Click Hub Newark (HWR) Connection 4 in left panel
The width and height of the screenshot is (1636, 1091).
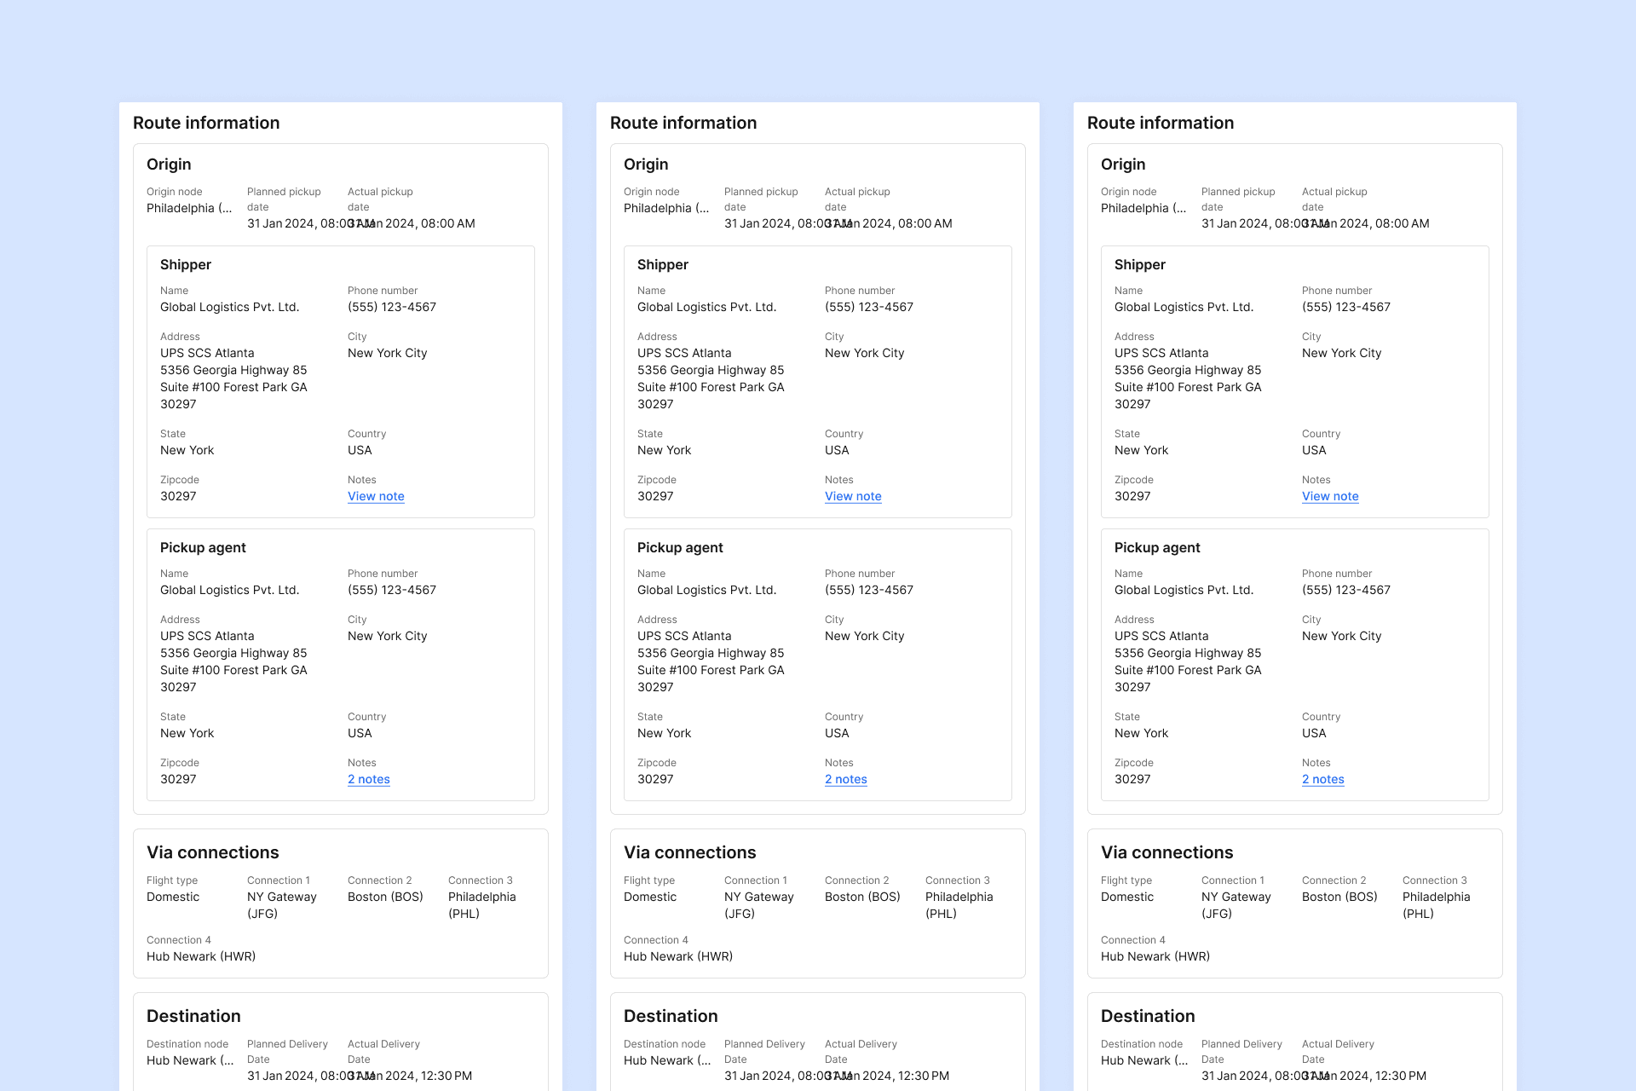tap(201, 956)
